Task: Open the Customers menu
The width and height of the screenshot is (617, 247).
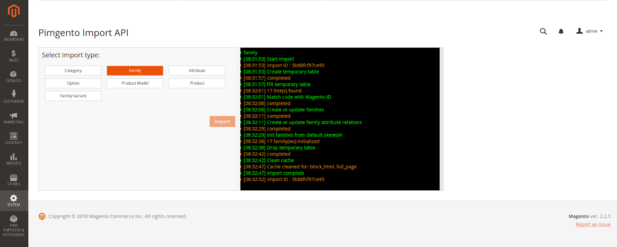Action: [x=14, y=97]
